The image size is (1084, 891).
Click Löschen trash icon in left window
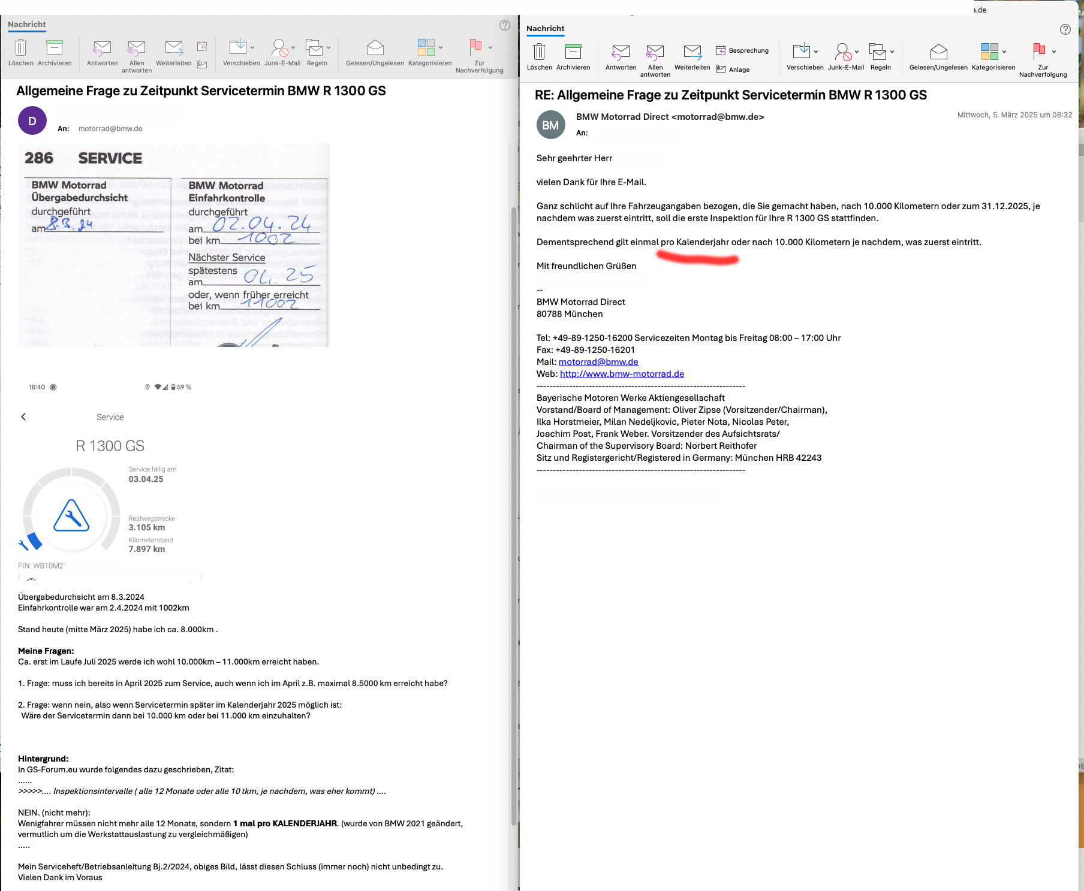click(x=20, y=48)
